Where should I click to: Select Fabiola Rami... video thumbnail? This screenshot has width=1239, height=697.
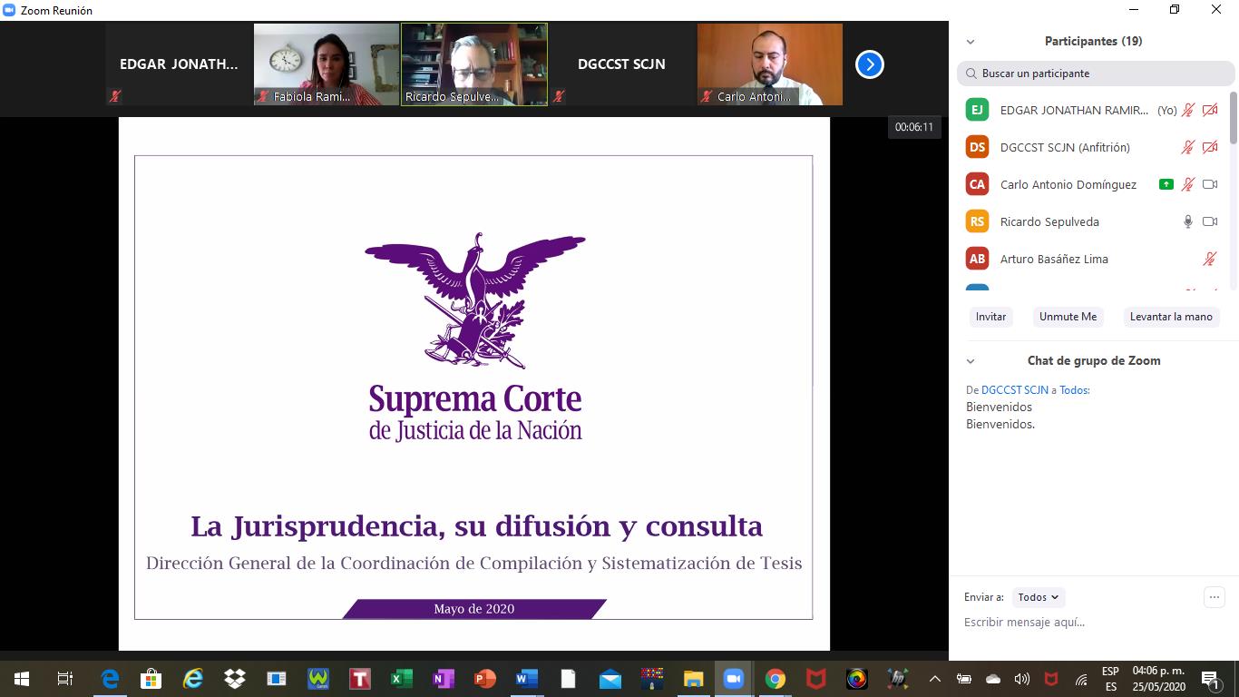(x=327, y=64)
